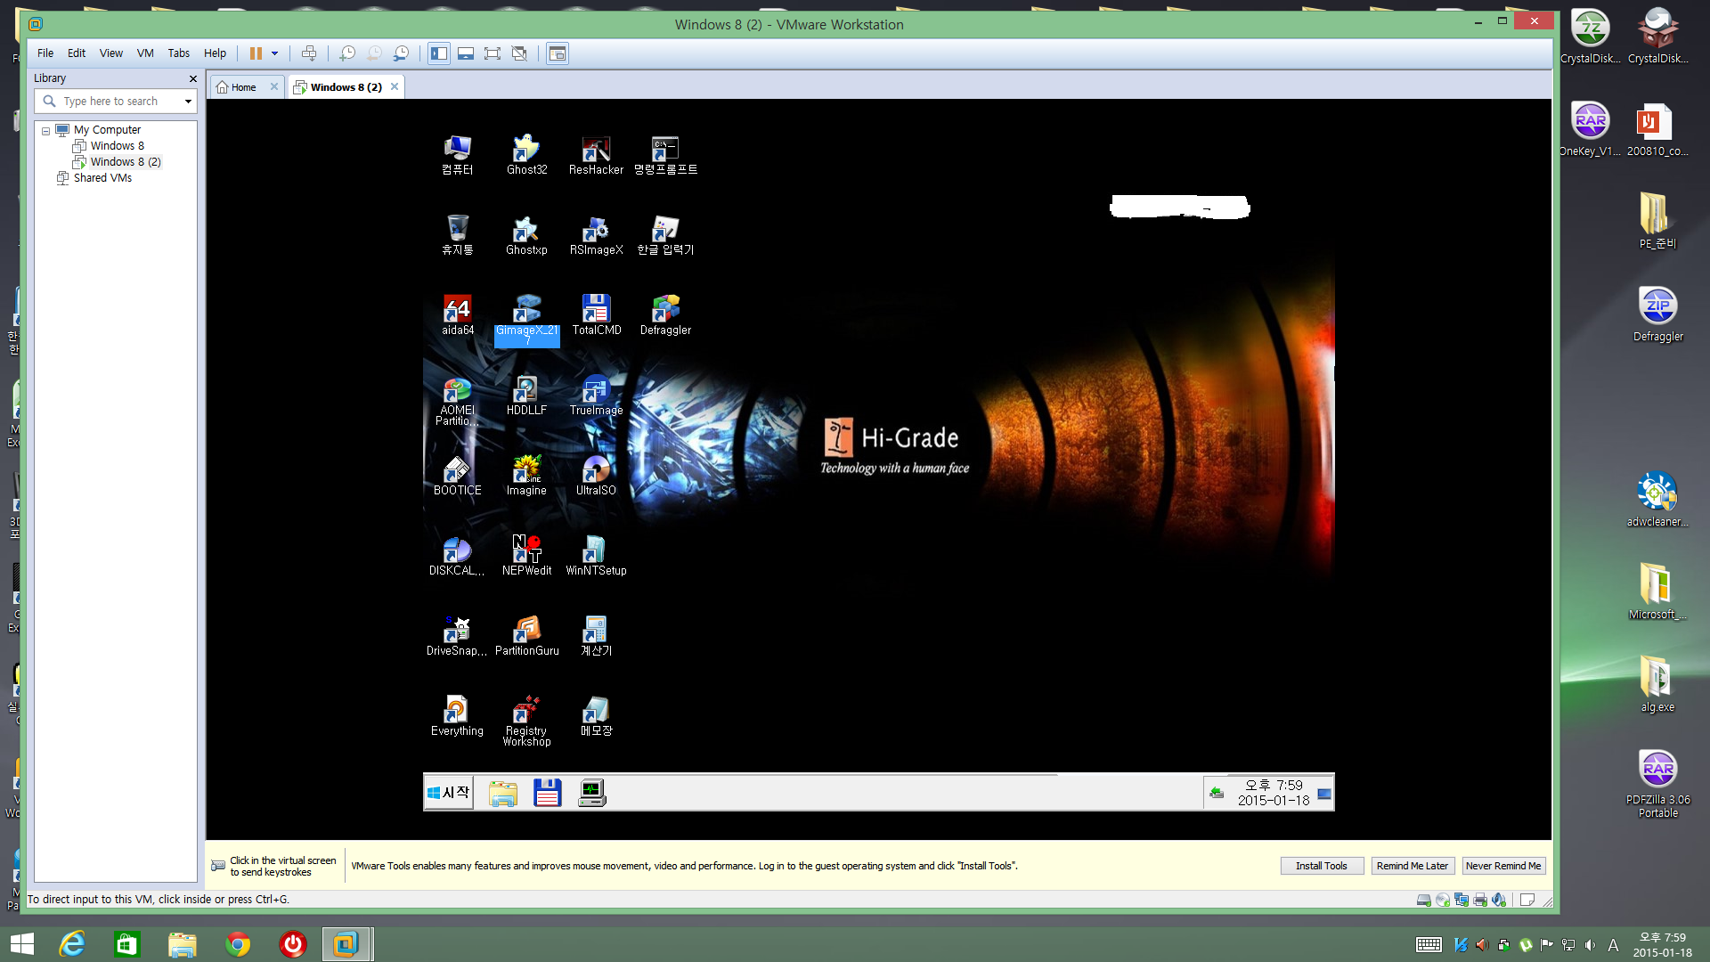Click Send Ctrl+Alt+Del toolbar icon

(x=309, y=53)
